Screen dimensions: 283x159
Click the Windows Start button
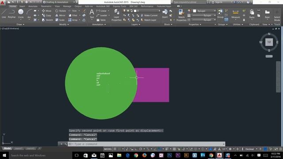click(x=4, y=155)
